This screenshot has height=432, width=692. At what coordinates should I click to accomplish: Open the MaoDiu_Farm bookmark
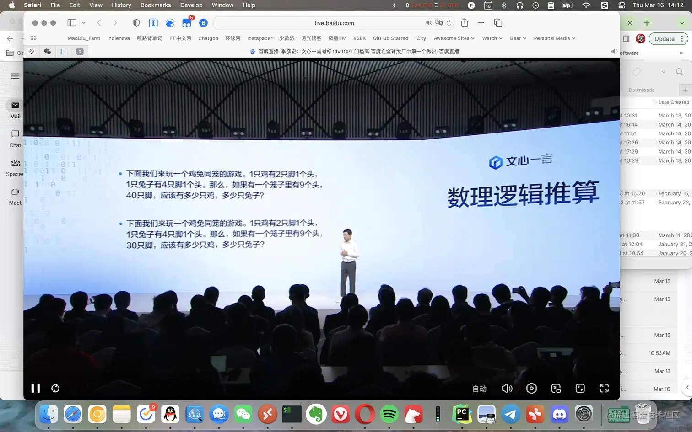pos(84,38)
